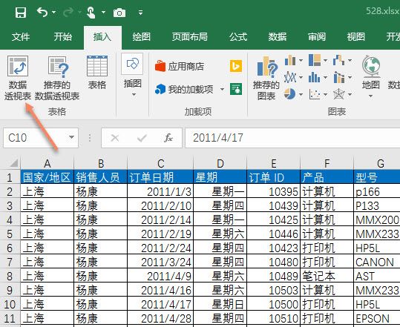Screen dimensions: 400x327
Task: Click the camera screenshot icon
Action: click(x=119, y=13)
